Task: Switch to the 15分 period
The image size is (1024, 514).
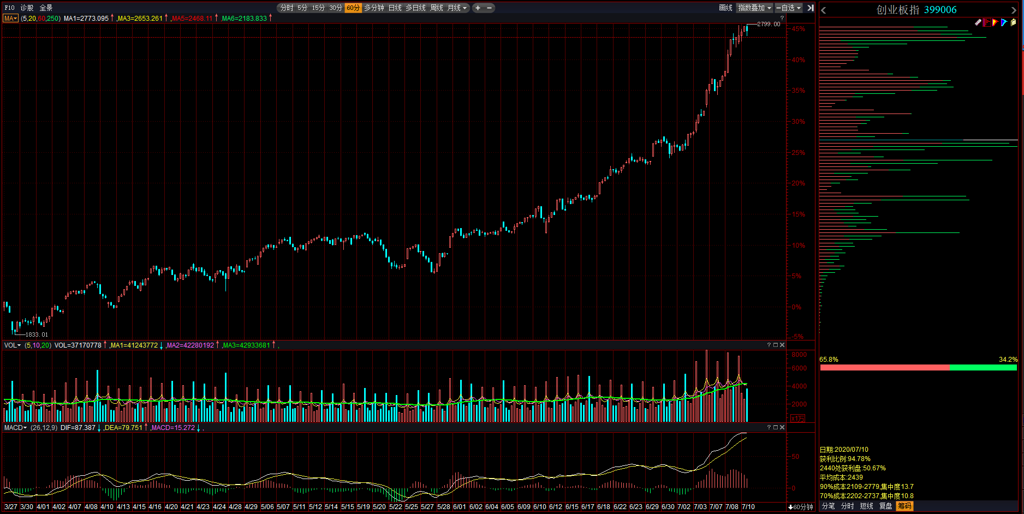Action: (x=318, y=8)
